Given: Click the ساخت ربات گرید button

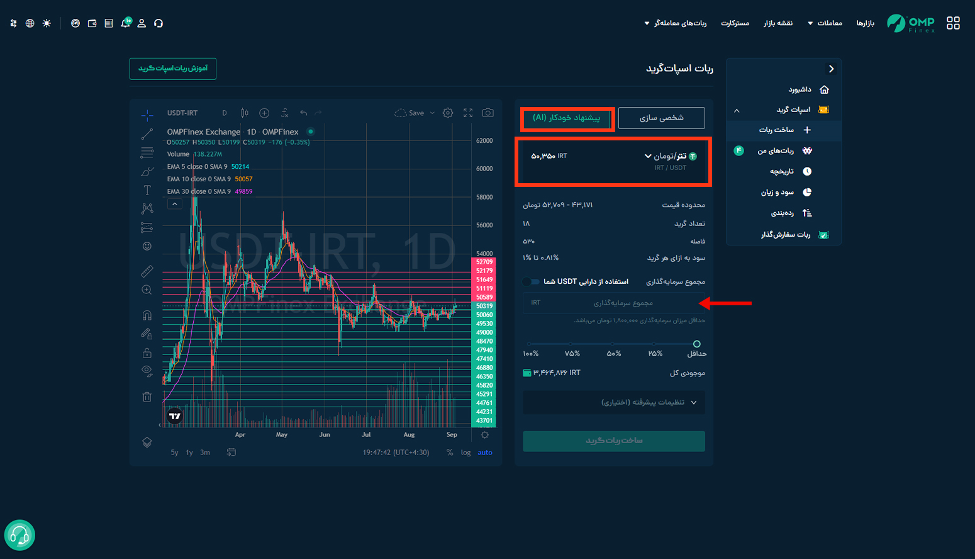Looking at the screenshot, I should pyautogui.click(x=614, y=441).
